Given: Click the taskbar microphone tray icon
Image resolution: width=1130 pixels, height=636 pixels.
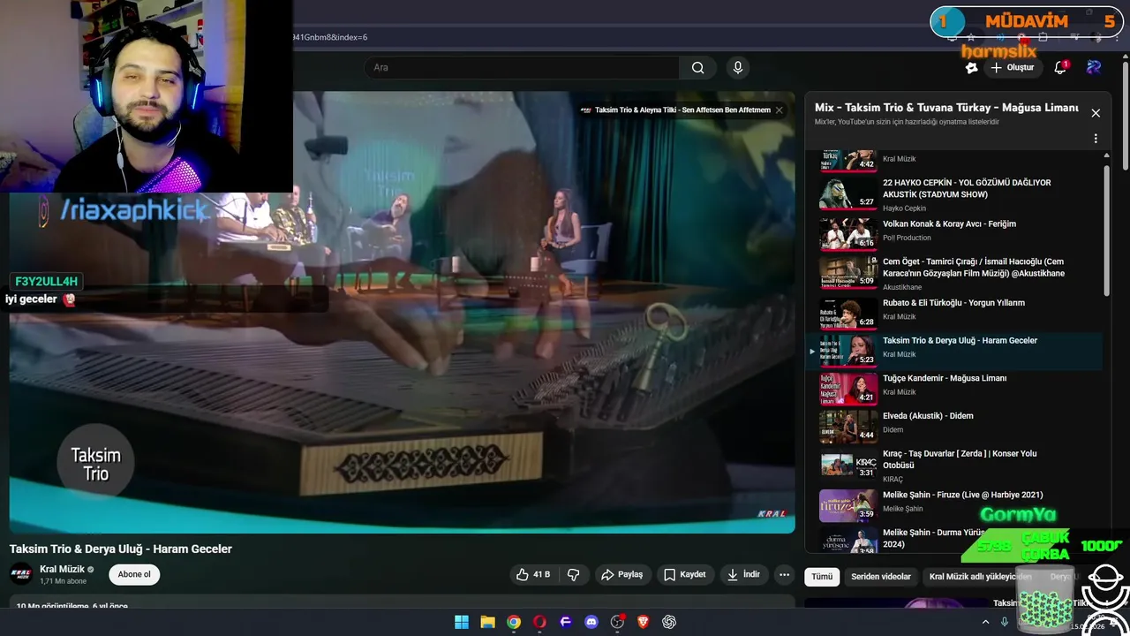Looking at the screenshot, I should pyautogui.click(x=1004, y=622).
